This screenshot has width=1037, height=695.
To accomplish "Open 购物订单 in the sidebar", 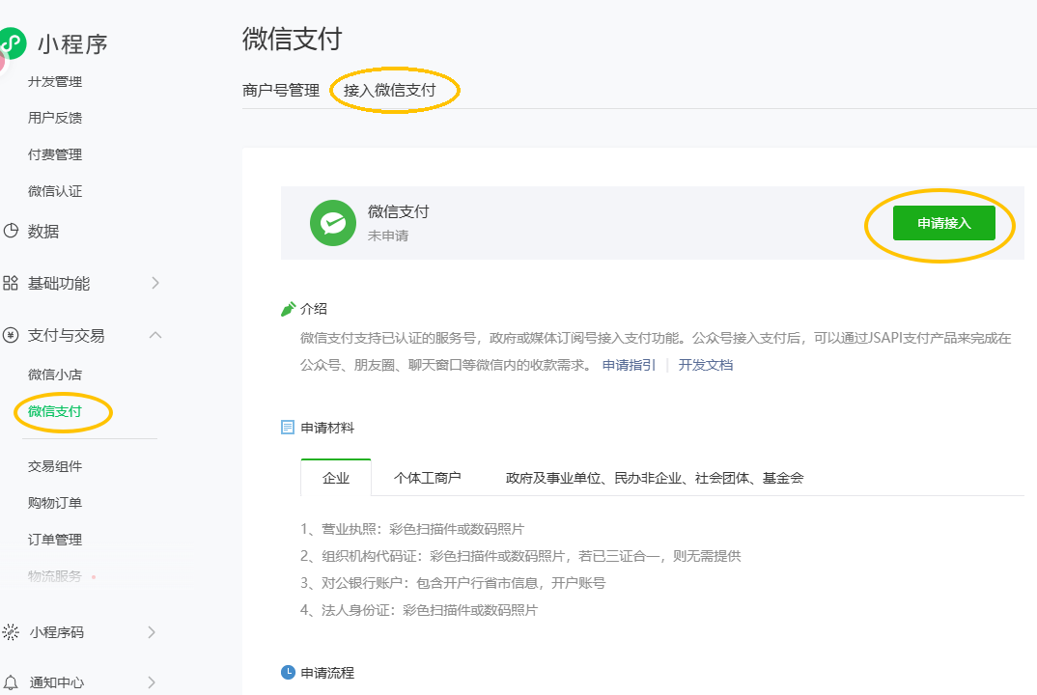I will click(x=55, y=503).
